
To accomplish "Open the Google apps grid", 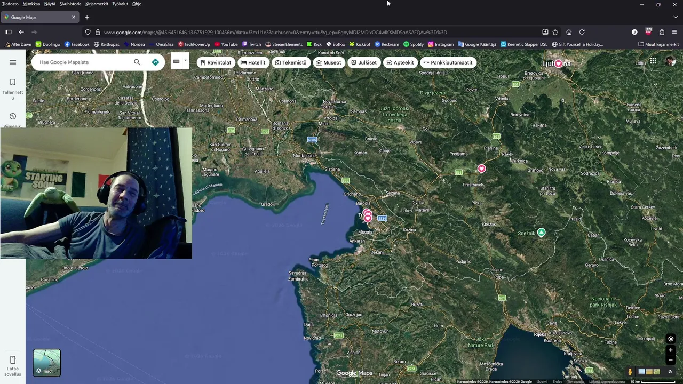I will pos(653,61).
